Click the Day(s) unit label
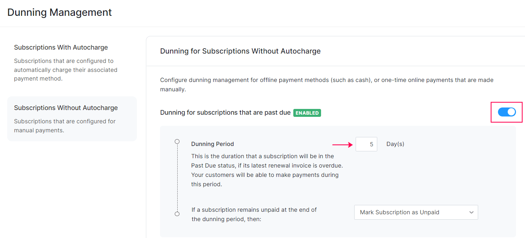Image resolution: width=525 pixels, height=238 pixels. (395, 143)
